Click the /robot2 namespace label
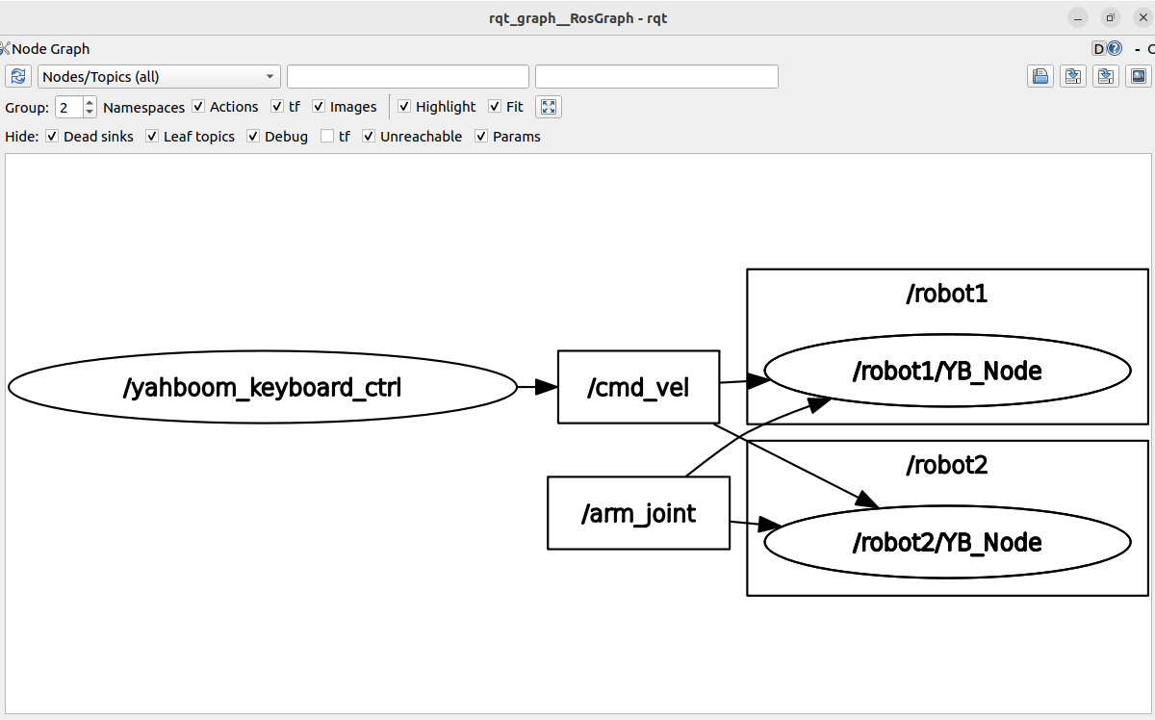 [x=947, y=466]
